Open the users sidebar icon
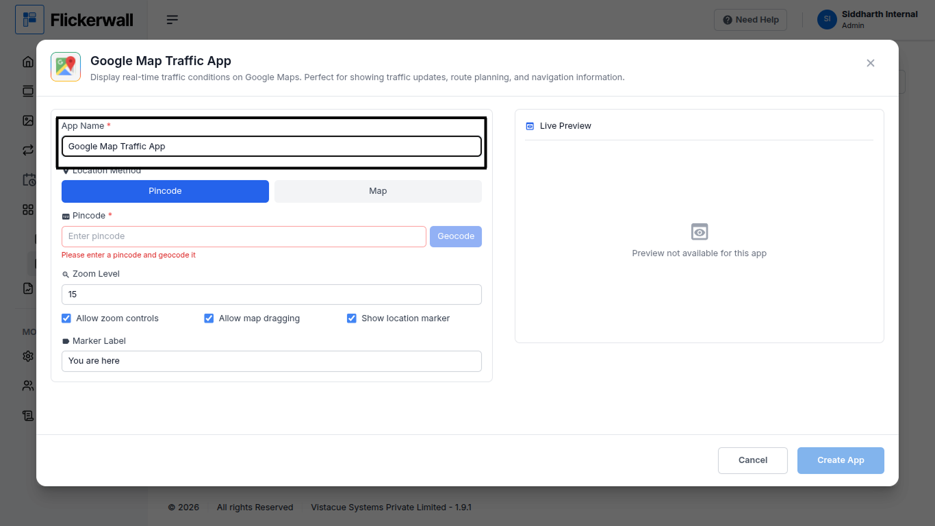Viewport: 935px width, 526px height. point(28,386)
